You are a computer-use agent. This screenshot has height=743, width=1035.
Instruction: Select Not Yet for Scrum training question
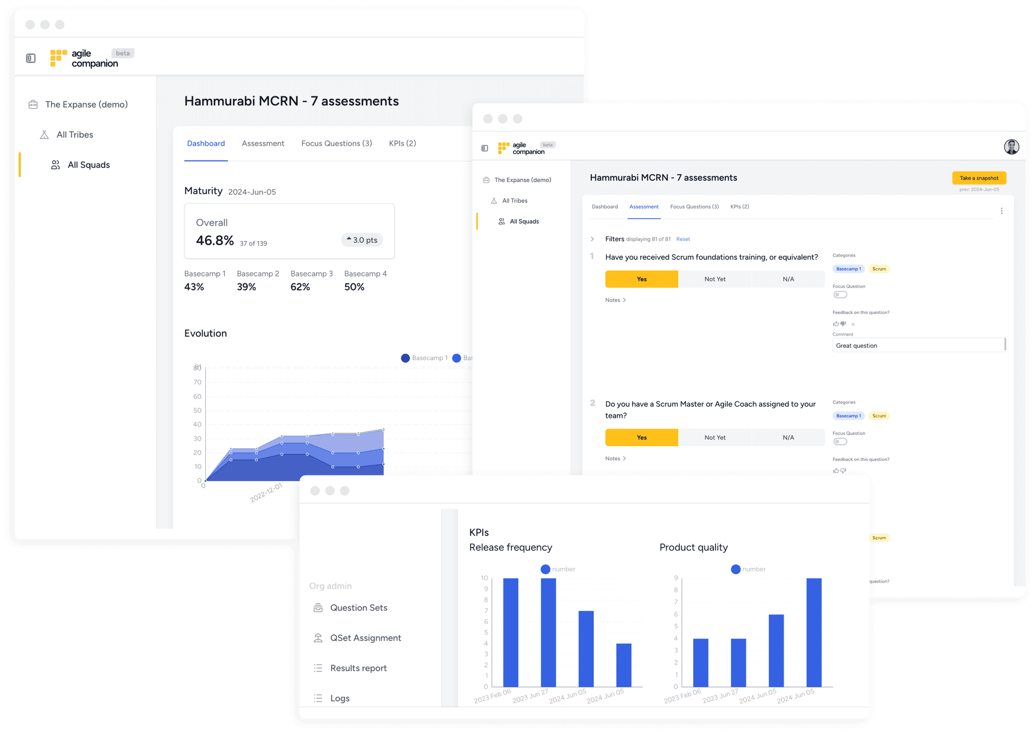coord(715,279)
